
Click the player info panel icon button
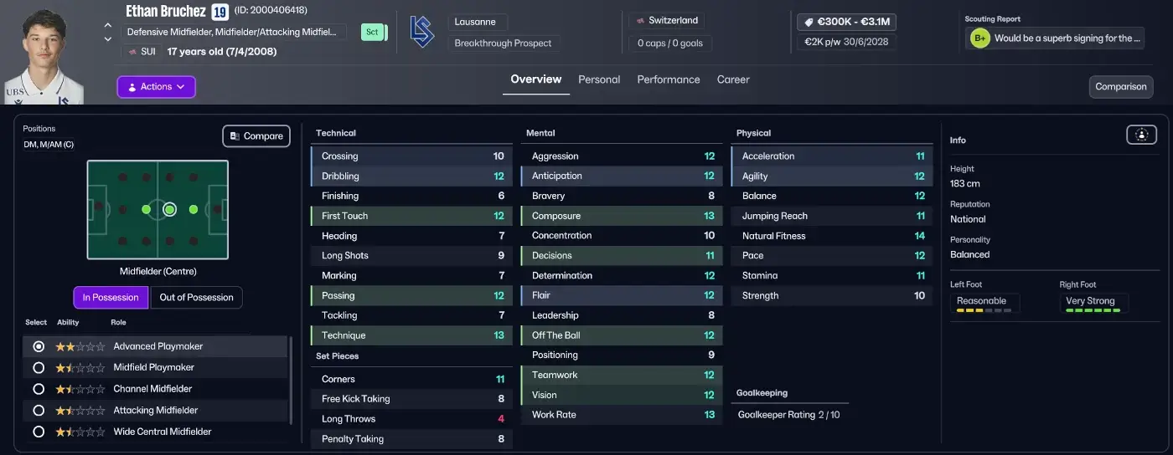[1141, 134]
